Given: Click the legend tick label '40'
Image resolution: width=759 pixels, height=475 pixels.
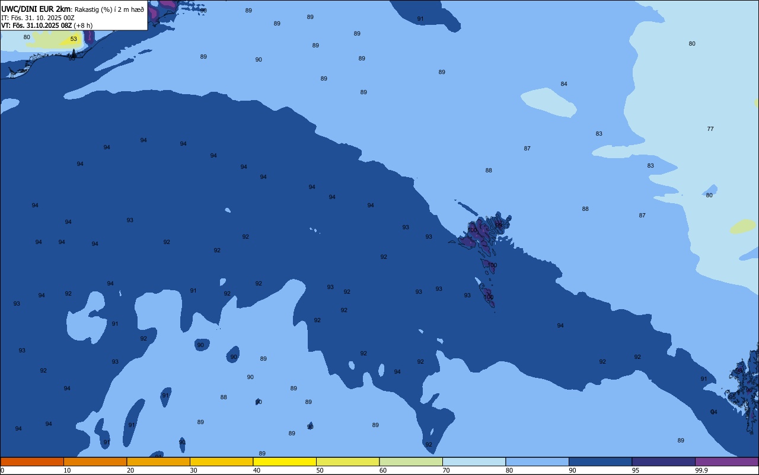Looking at the screenshot, I should 257,470.
